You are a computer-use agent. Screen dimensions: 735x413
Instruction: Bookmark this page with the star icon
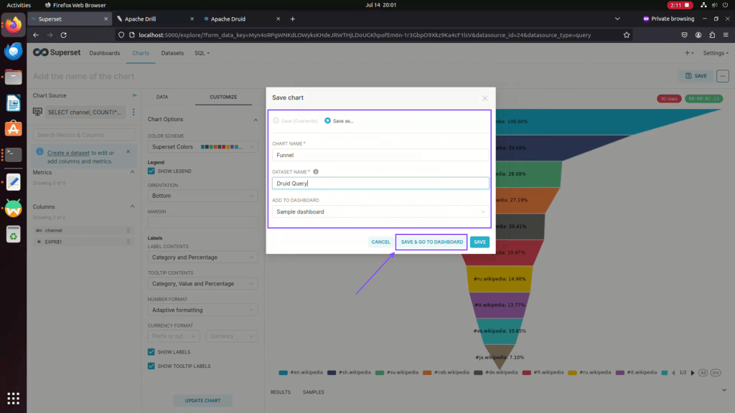[x=627, y=34]
